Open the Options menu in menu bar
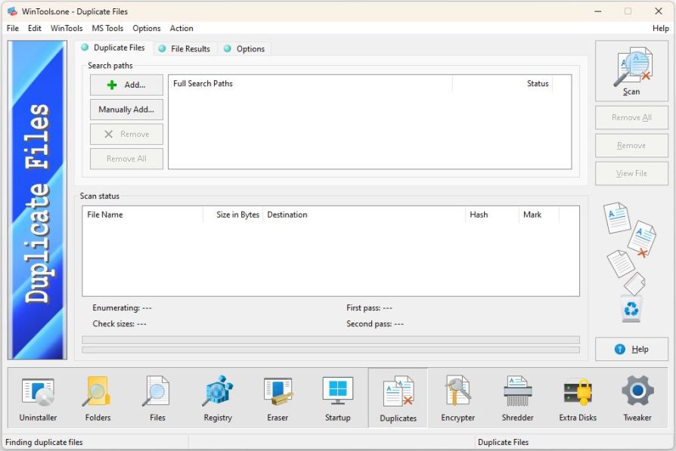Viewport: 676px width, 451px height. pos(147,28)
